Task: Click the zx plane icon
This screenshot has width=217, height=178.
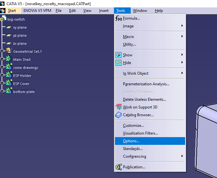Action: point(9,43)
